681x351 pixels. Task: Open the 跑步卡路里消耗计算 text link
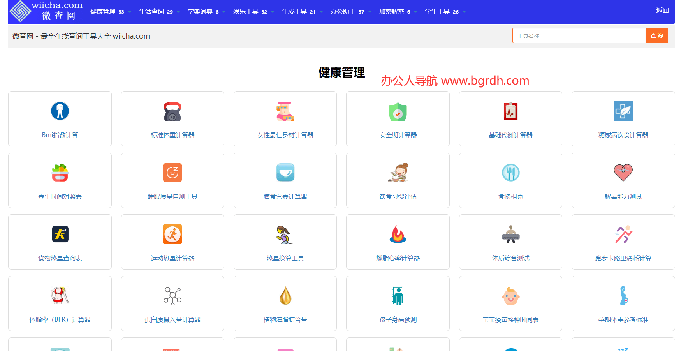623,258
